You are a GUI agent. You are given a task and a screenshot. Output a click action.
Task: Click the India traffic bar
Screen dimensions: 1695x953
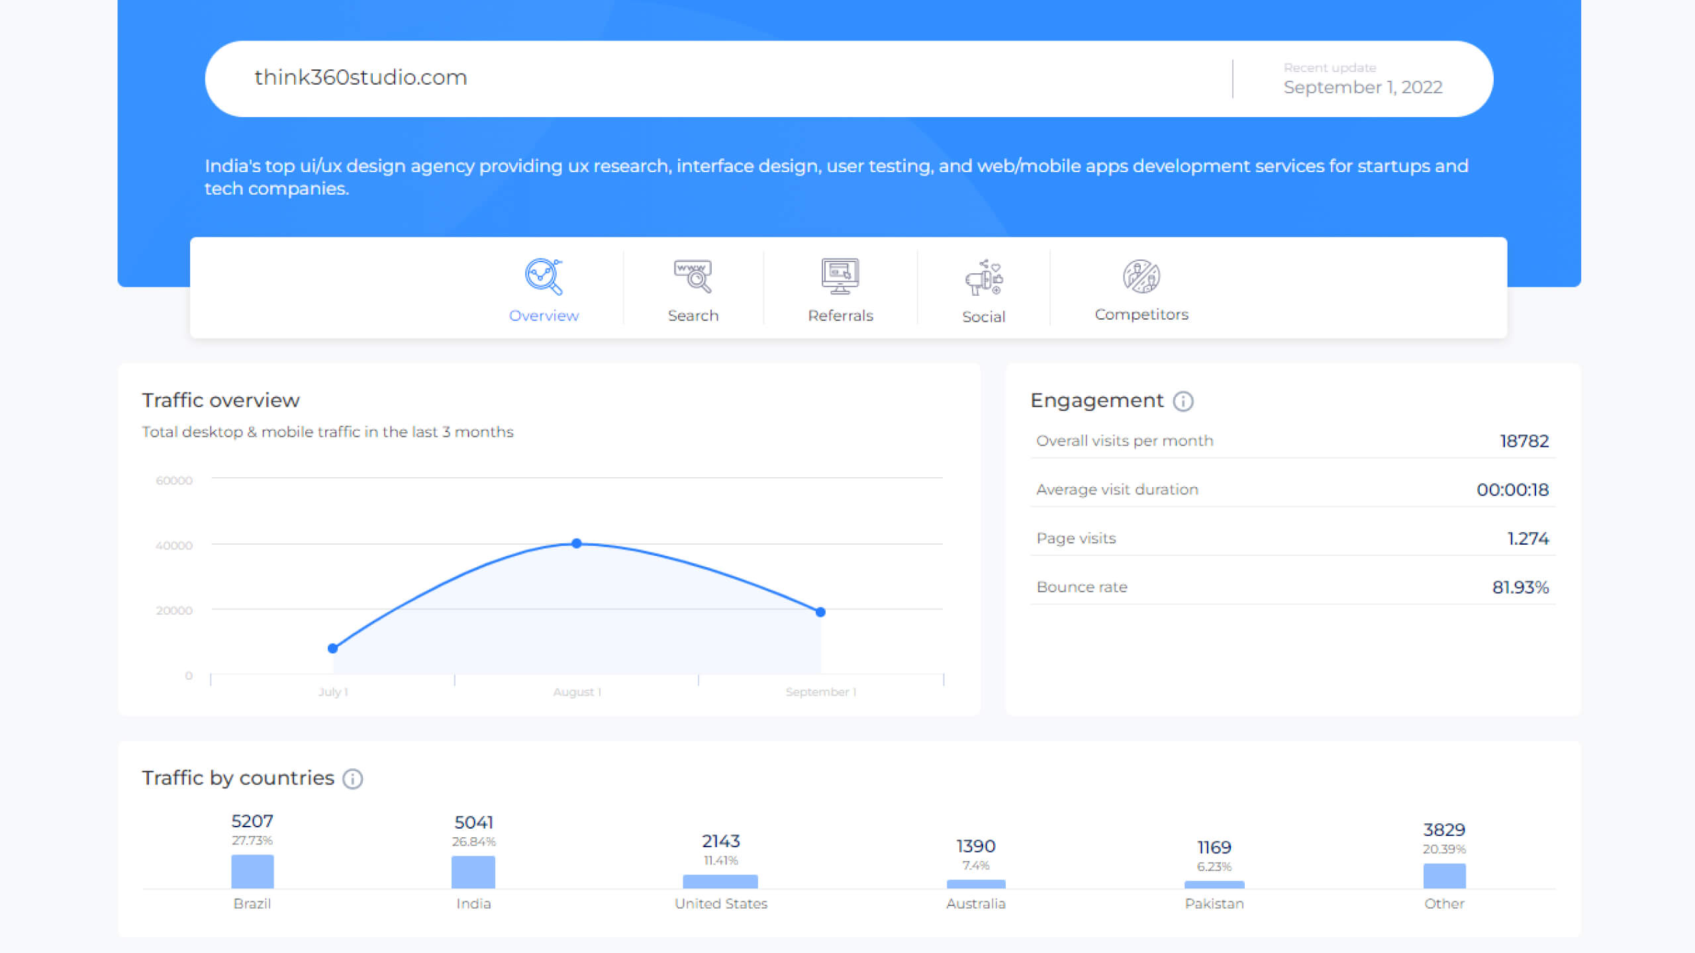click(473, 872)
